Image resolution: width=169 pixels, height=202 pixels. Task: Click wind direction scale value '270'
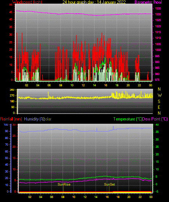pyautogui.click(x=12, y=96)
